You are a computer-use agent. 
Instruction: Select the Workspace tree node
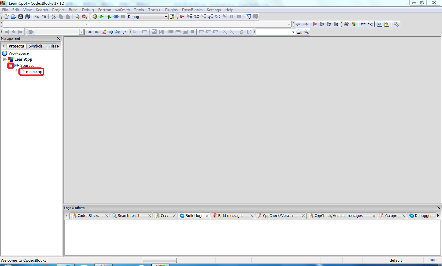19,53
